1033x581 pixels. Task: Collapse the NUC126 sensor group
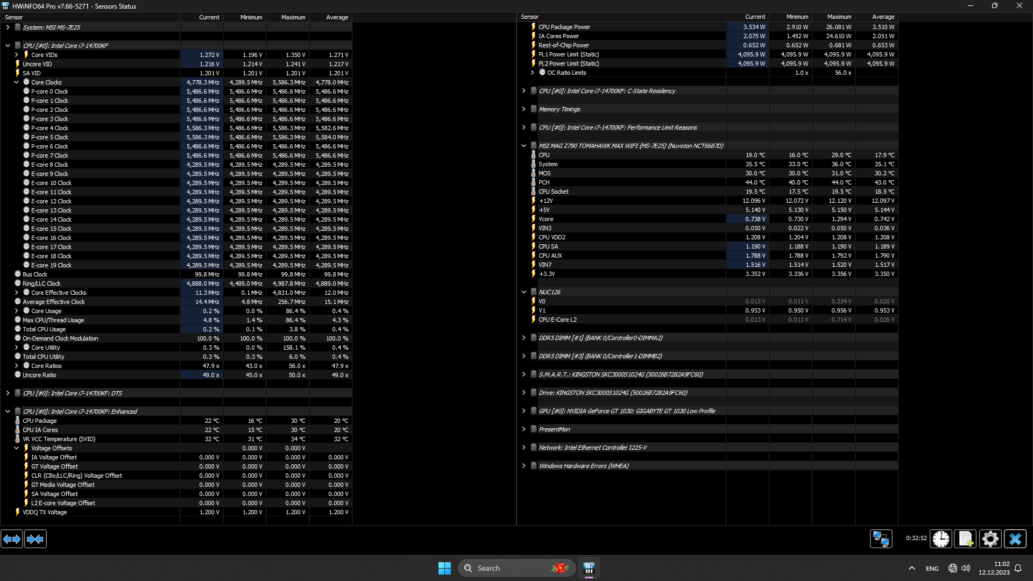click(x=523, y=292)
